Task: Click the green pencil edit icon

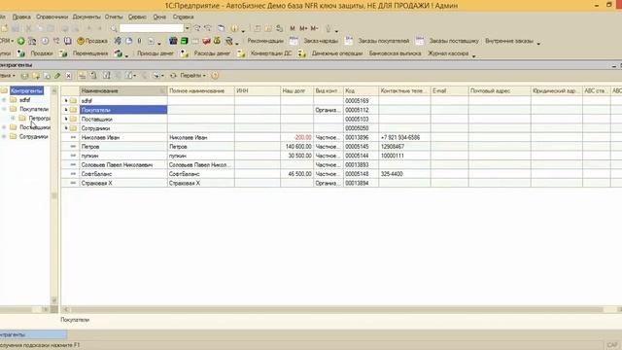Action: pos(57,76)
